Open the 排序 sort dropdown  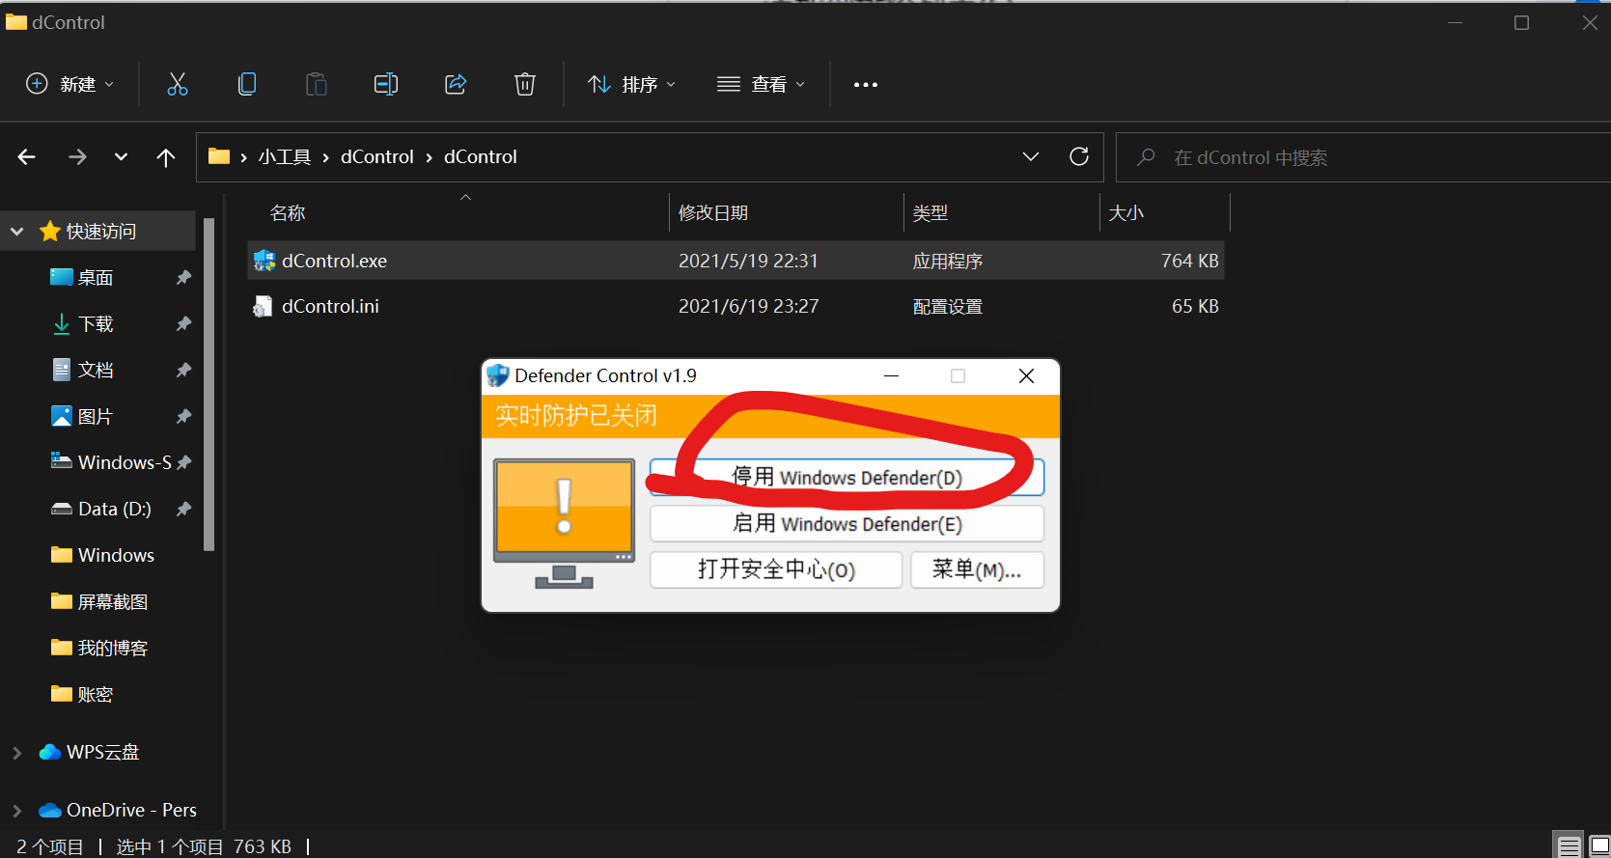pos(631,84)
